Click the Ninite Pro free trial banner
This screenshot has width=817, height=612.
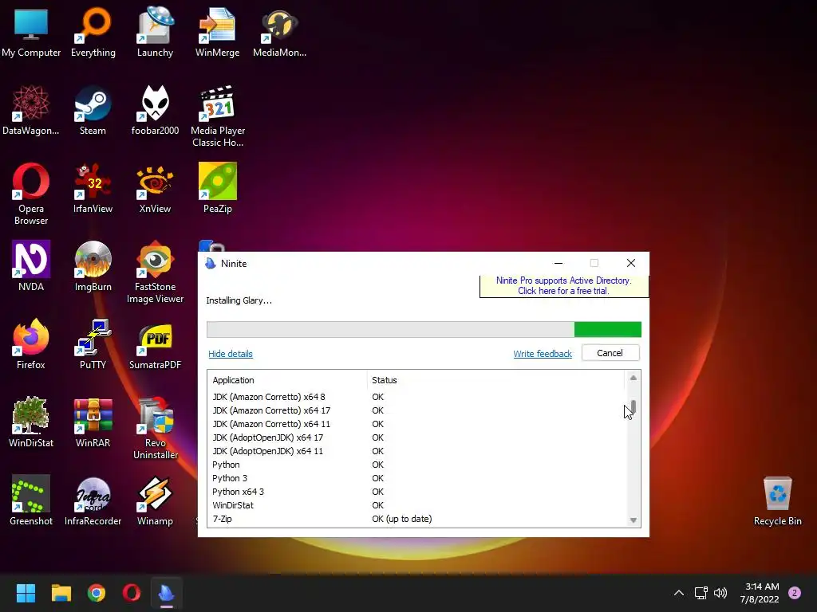point(564,286)
